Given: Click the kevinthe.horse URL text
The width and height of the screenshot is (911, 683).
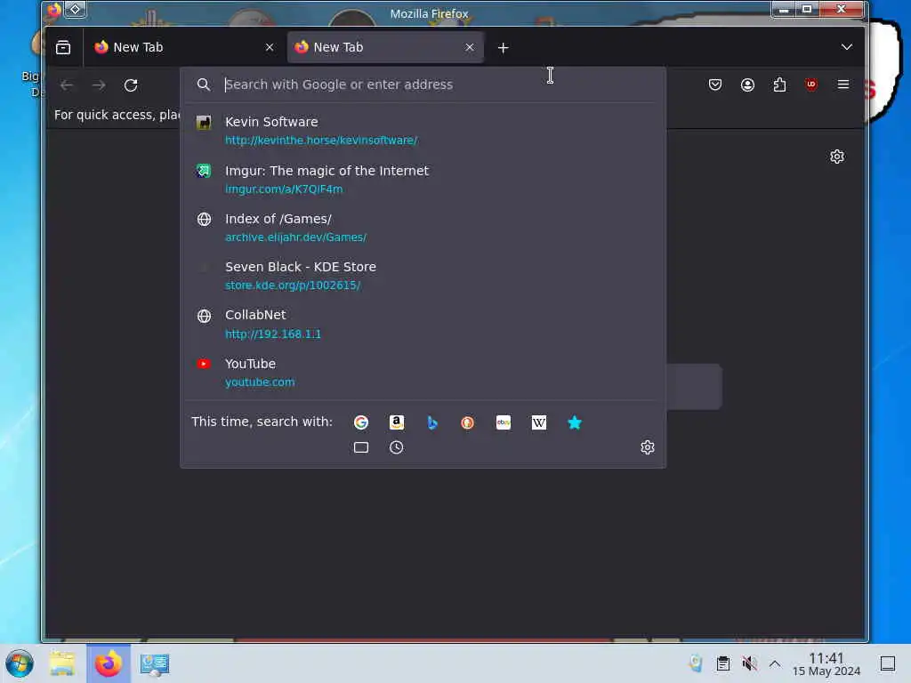Looking at the screenshot, I should (x=321, y=141).
